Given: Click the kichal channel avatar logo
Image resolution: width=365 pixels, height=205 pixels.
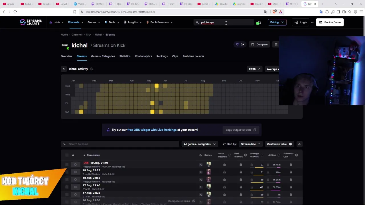Looking at the screenshot, I should 65,46.
